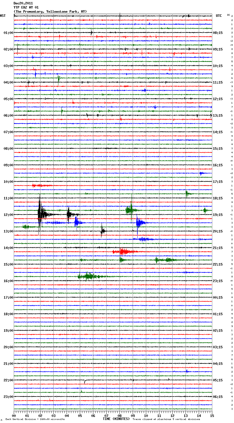This screenshot has width=234, height=423.
Task: Select the 11:00 MST time label
Action: [x=9, y=198]
